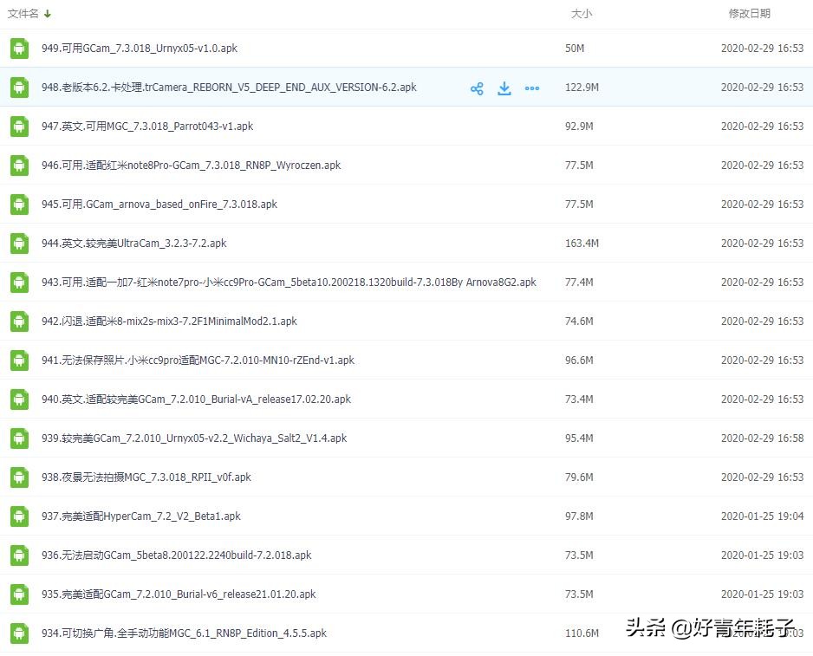Select 936.无法启动GCam_5beta8 build-7.2.018.apk
This screenshot has height=656, width=813.
(x=177, y=555)
